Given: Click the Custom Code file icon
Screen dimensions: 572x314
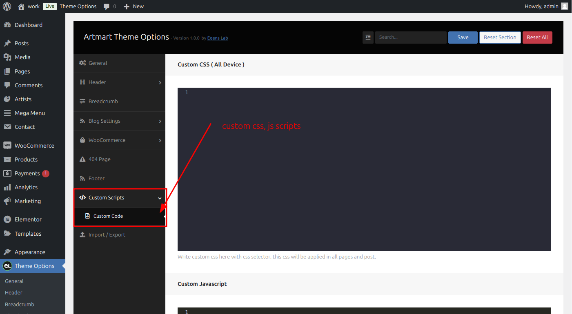Looking at the screenshot, I should [x=87, y=216].
